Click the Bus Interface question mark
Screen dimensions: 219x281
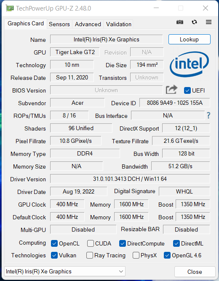[x=208, y=115]
